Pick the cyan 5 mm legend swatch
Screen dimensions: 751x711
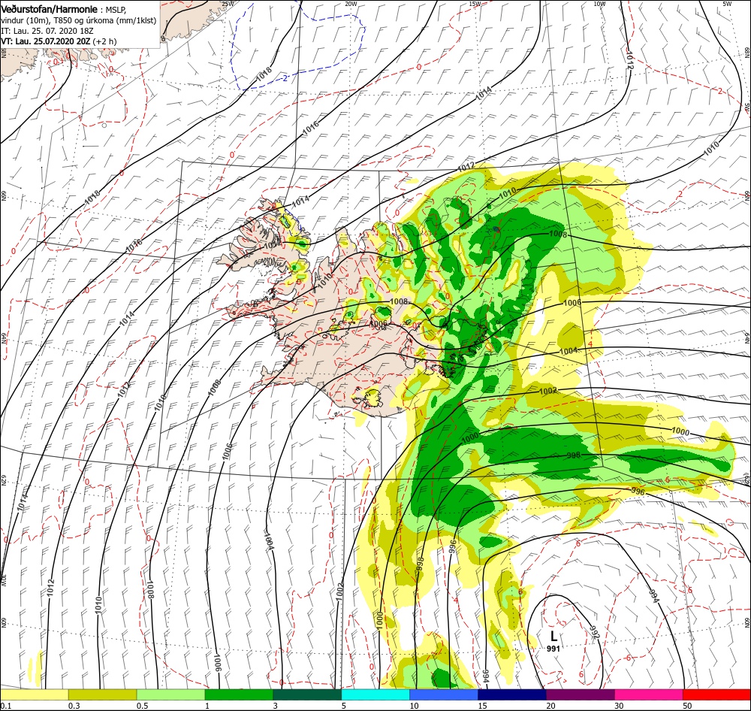tap(375, 694)
